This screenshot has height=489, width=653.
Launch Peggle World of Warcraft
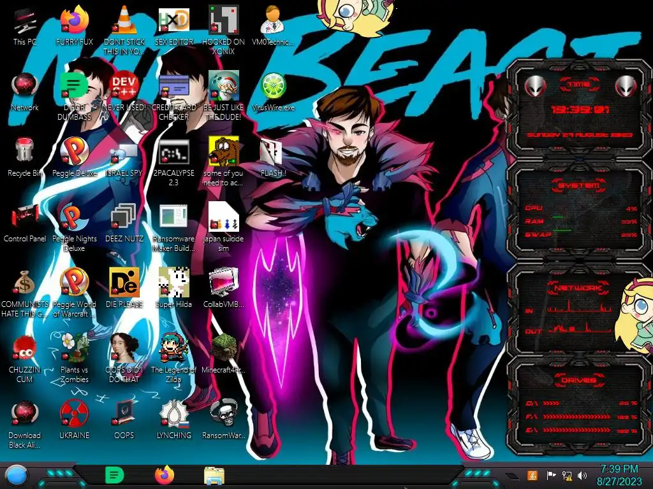74,293
